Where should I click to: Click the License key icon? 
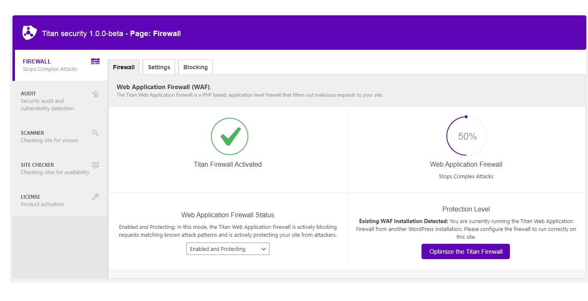(96, 197)
